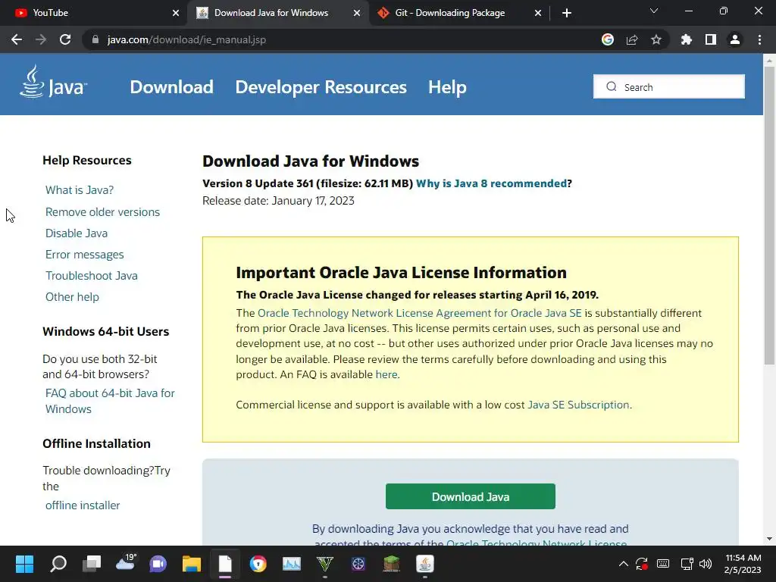Open the Java app on taskbar

point(425,564)
